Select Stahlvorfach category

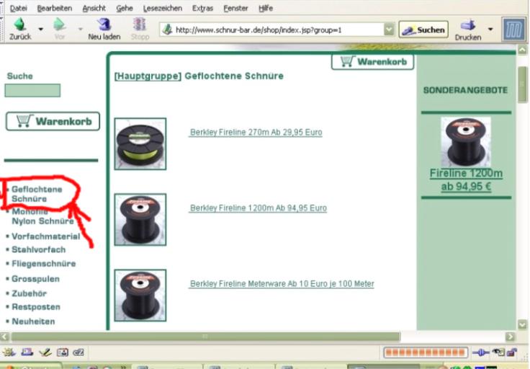[x=39, y=249]
